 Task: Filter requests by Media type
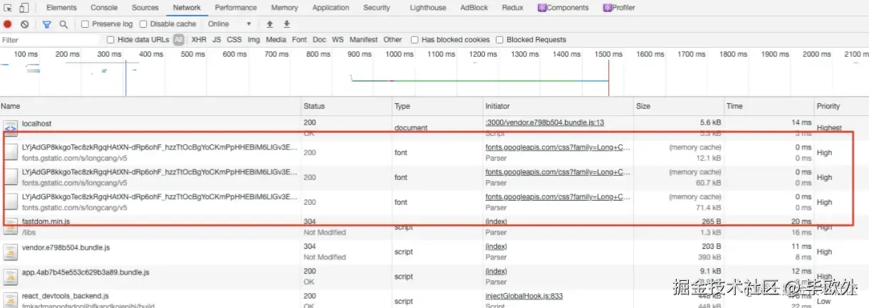point(276,40)
